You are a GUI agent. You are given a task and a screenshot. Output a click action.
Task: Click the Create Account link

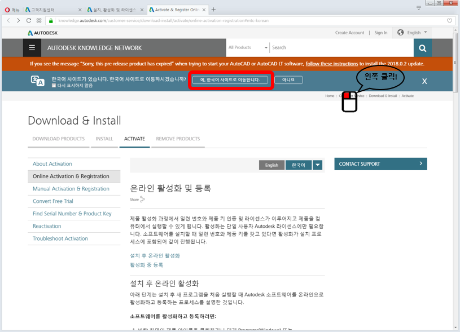(x=350, y=33)
